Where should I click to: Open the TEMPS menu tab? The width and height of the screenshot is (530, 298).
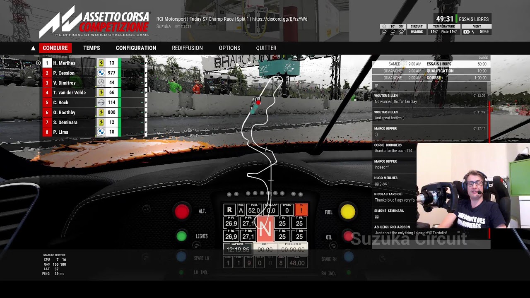tap(92, 48)
